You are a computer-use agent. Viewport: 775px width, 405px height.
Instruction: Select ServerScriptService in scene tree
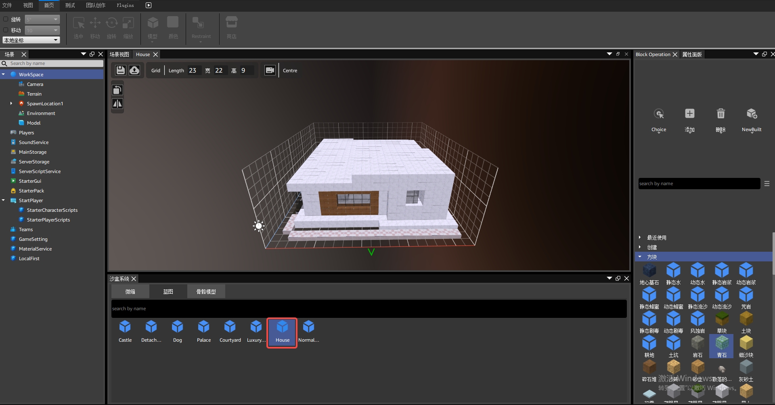point(40,171)
